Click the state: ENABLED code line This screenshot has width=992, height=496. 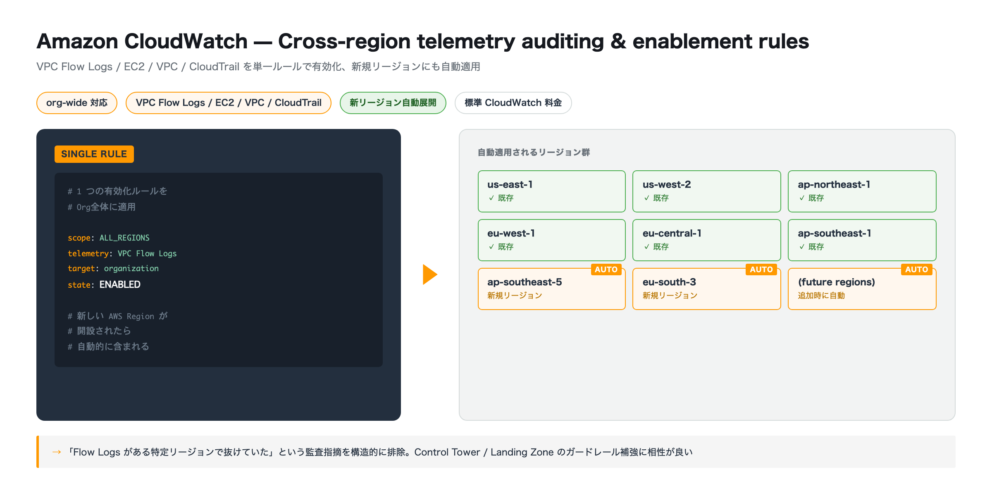click(x=104, y=284)
